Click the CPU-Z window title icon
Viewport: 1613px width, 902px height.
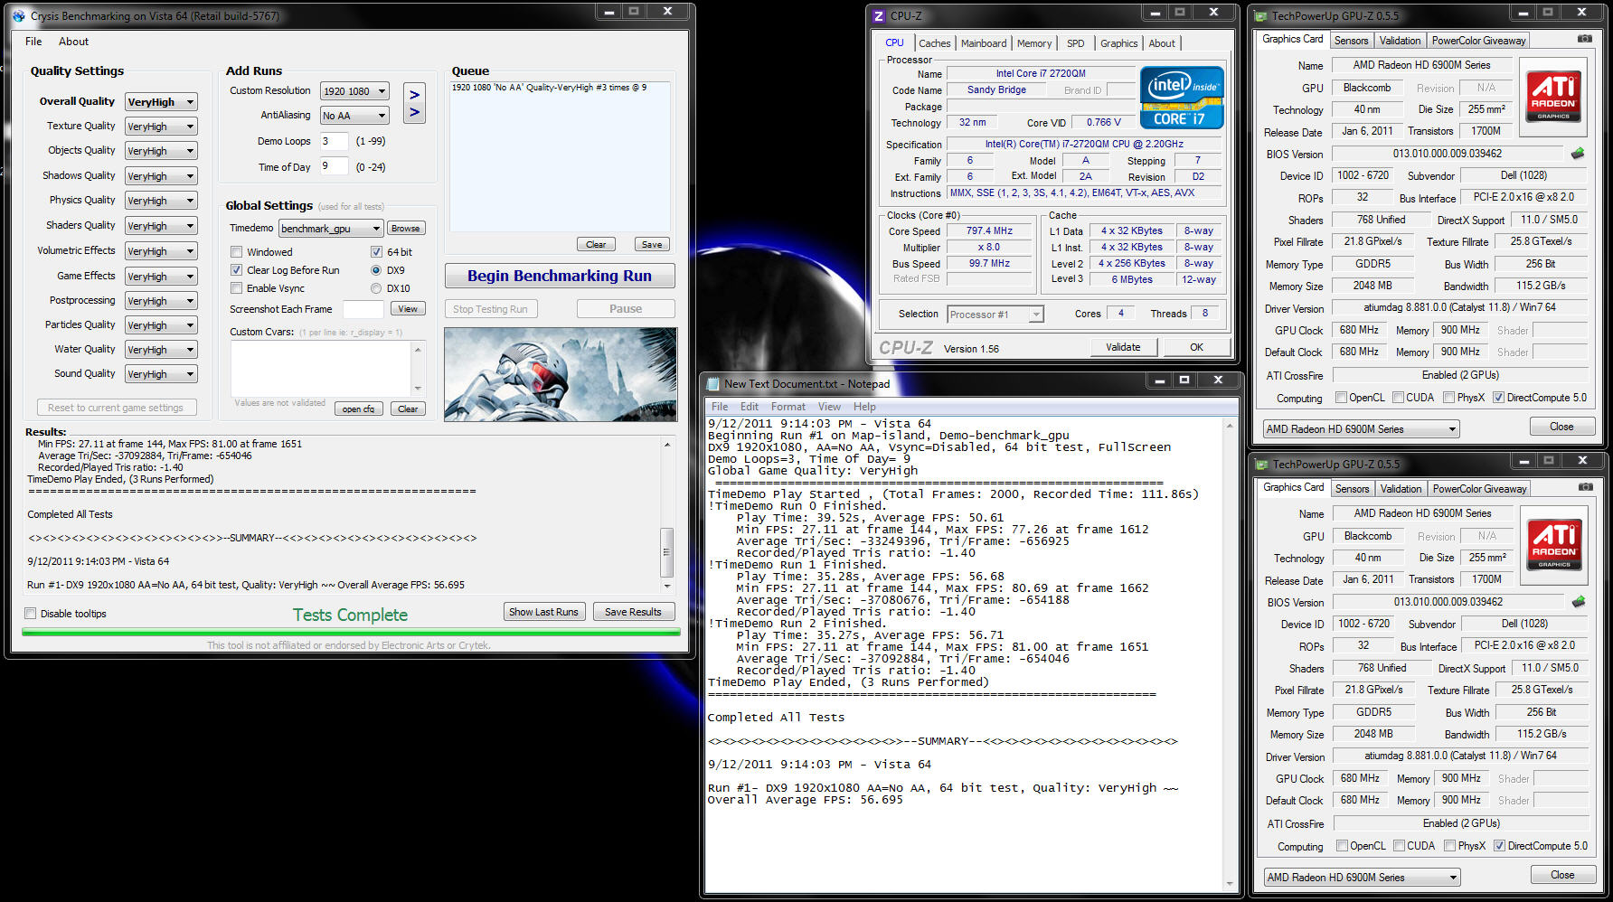coord(878,15)
